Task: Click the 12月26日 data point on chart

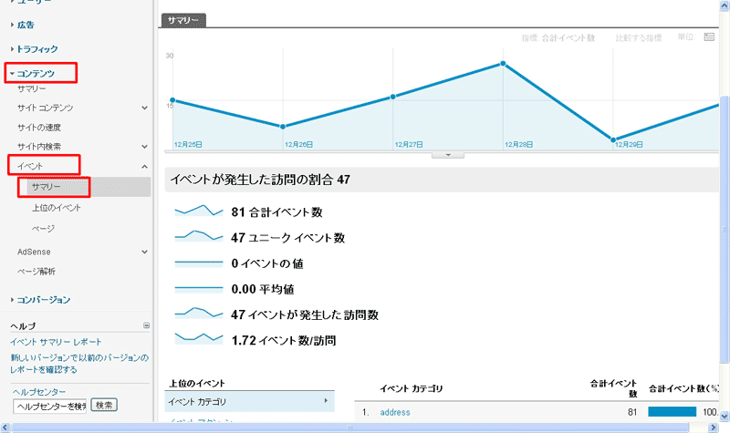Action: click(x=283, y=126)
